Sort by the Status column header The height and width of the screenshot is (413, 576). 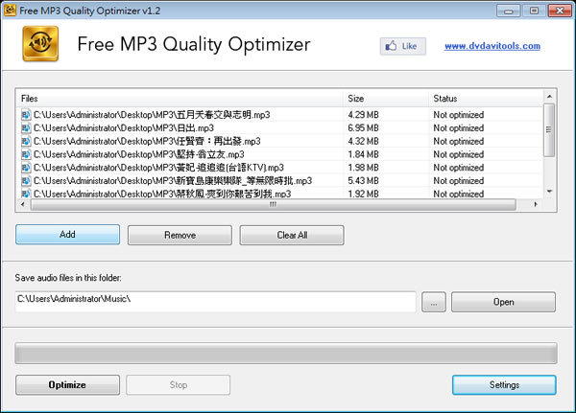pyautogui.click(x=486, y=99)
